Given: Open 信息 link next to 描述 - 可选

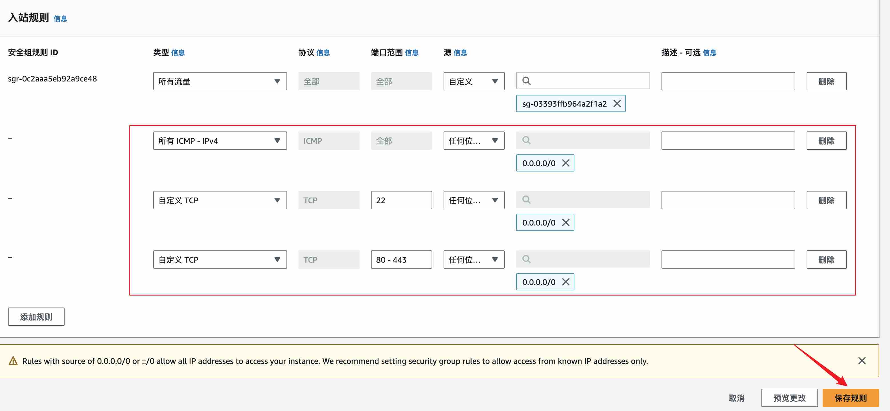Looking at the screenshot, I should [709, 53].
